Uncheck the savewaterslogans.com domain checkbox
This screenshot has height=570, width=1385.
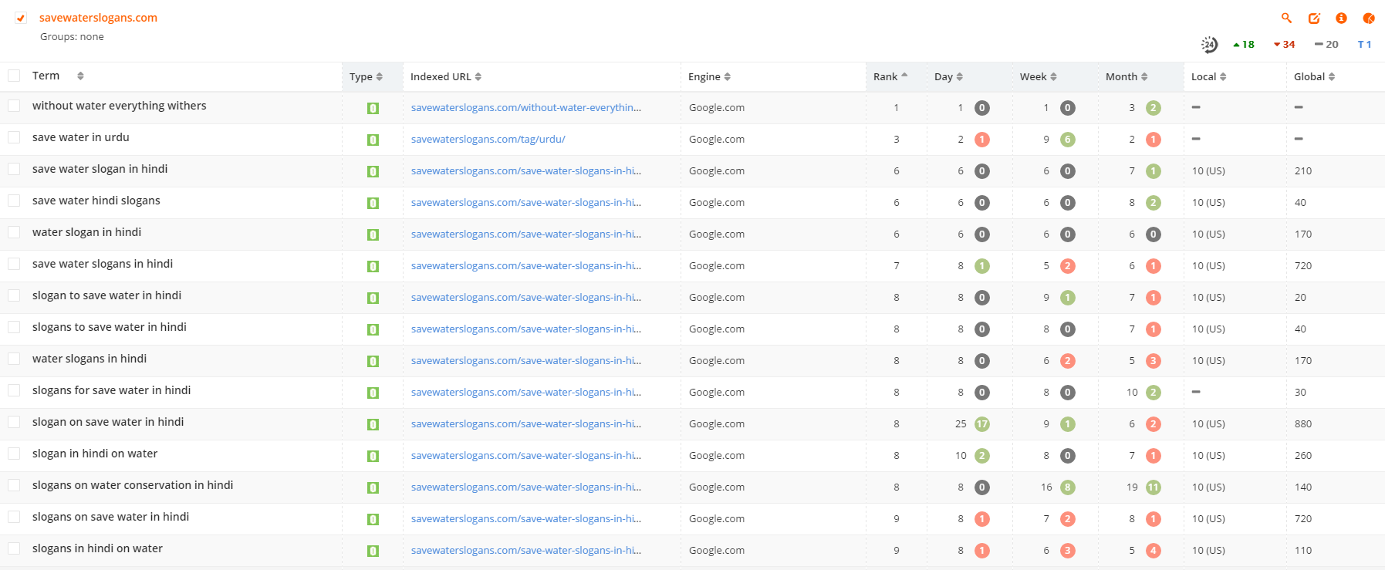tap(21, 18)
